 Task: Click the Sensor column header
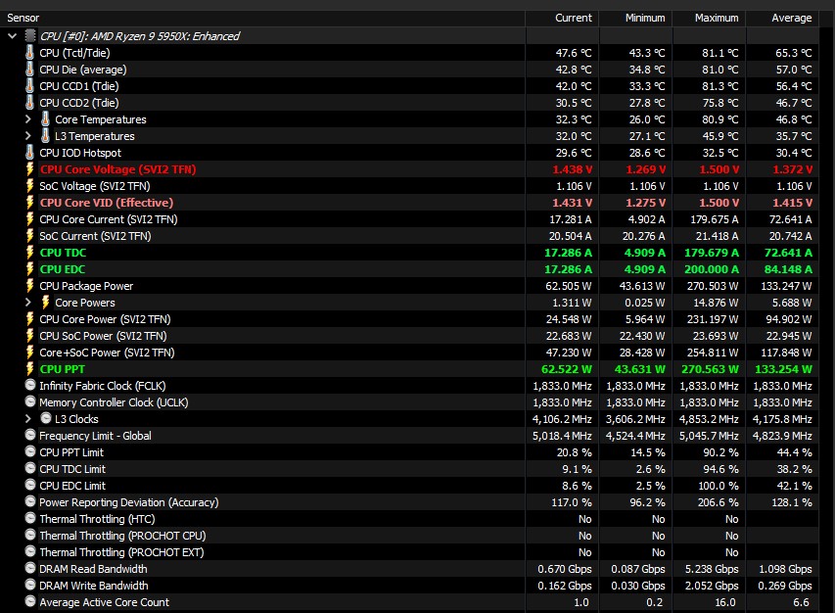(x=262, y=18)
